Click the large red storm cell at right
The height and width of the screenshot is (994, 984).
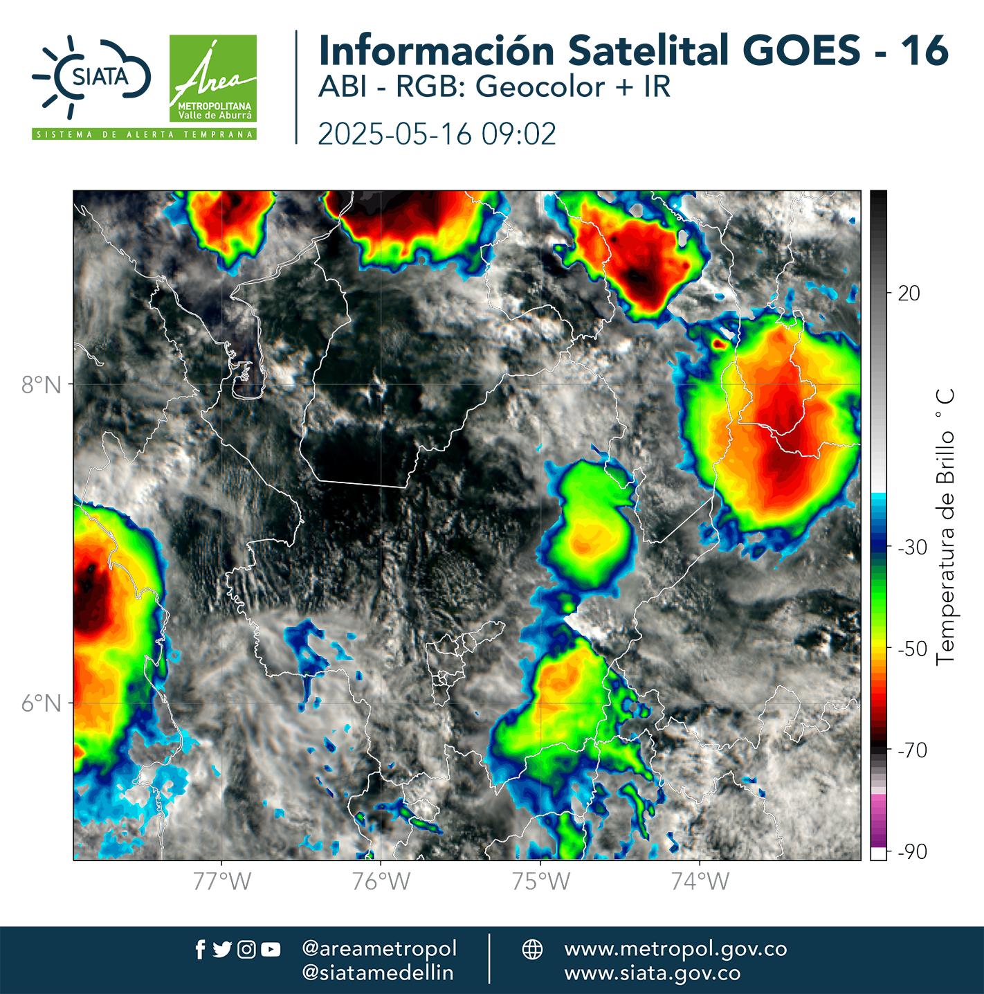point(775,429)
